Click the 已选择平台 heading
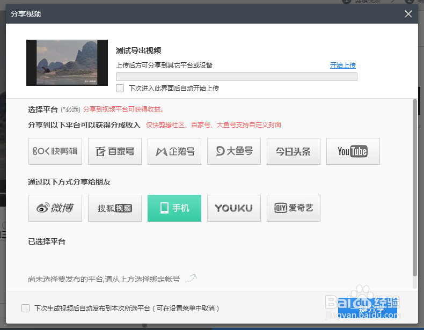The width and height of the screenshot is (424, 330). 47,241
